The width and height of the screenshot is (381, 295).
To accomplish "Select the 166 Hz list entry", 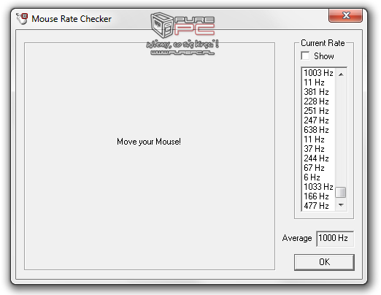I will point(318,196).
